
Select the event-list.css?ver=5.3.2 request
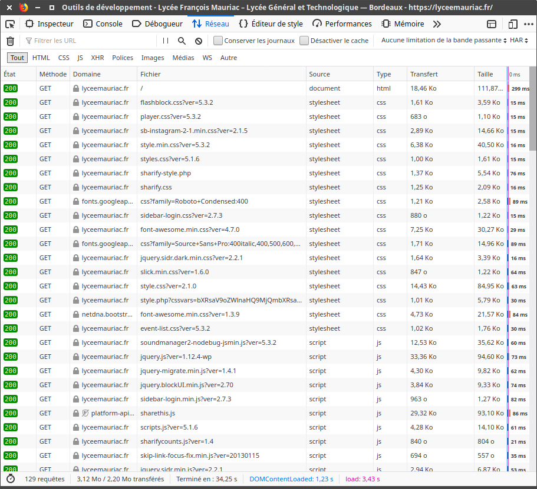[265, 328]
